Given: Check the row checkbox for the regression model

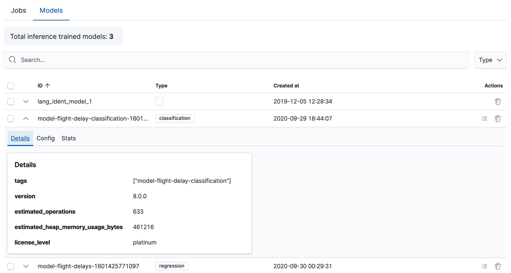Looking at the screenshot, I should [x=10, y=266].
